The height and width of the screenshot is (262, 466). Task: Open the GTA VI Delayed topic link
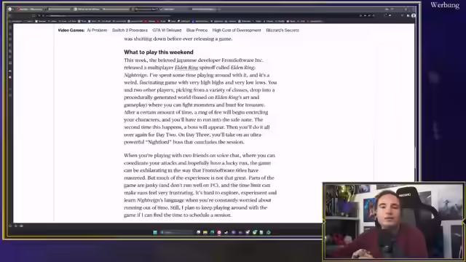tap(167, 31)
